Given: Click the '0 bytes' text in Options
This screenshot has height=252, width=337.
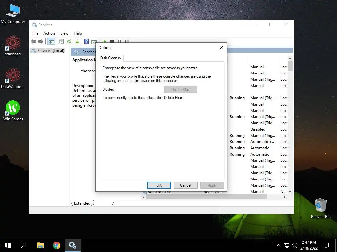Looking at the screenshot, I should [x=108, y=89].
